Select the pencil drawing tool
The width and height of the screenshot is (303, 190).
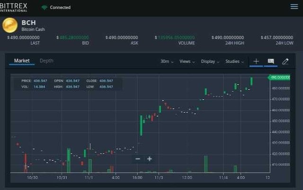click(x=285, y=61)
